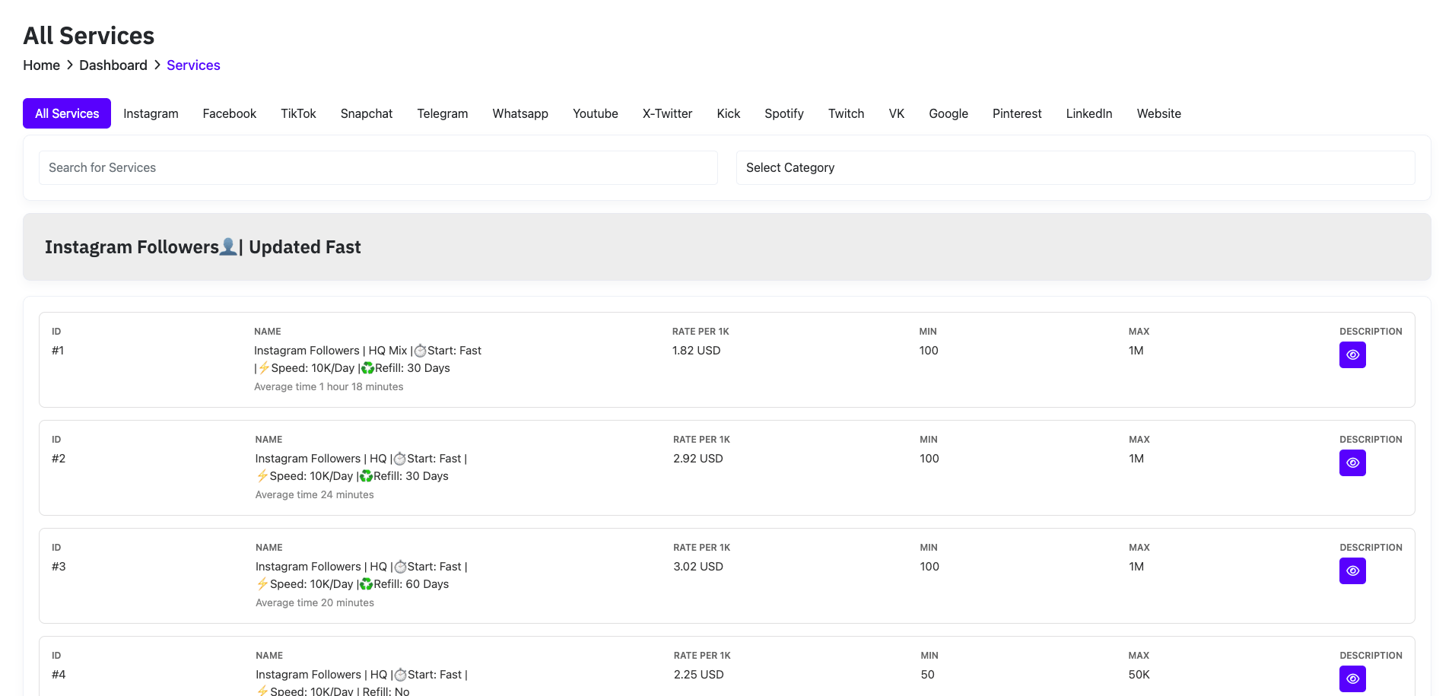
Task: Click the Home breadcrumb link
Action: (41, 65)
